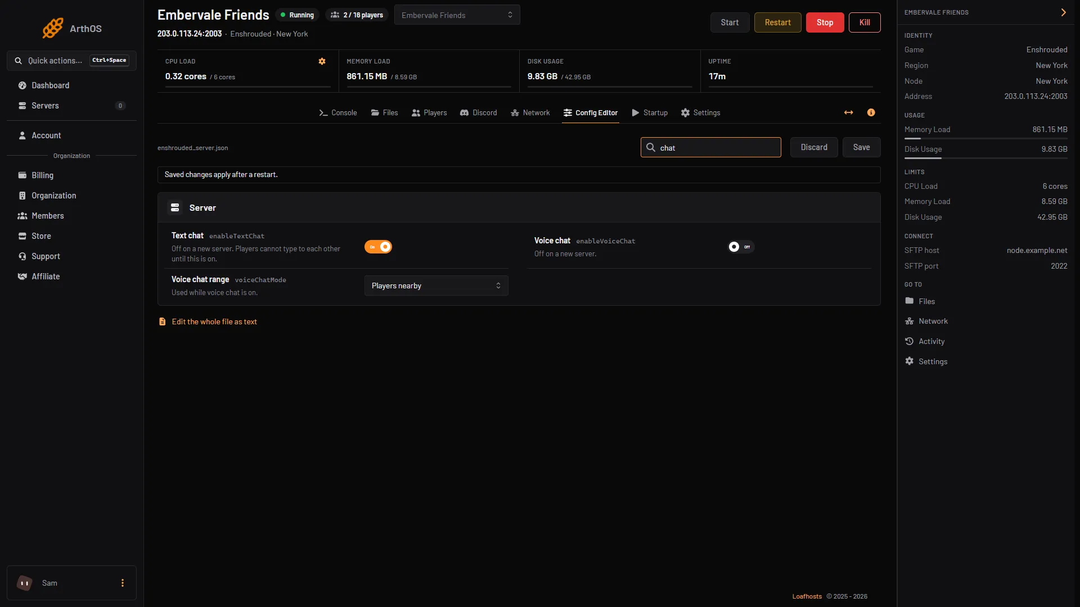
Task: Click the Activity history icon in Go To
Action: (910, 341)
